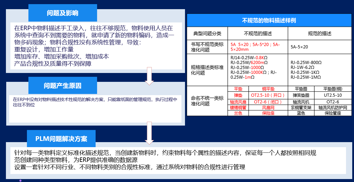
Task: Click row label '规格描述类标准化问题'
Action: (x=207, y=70)
